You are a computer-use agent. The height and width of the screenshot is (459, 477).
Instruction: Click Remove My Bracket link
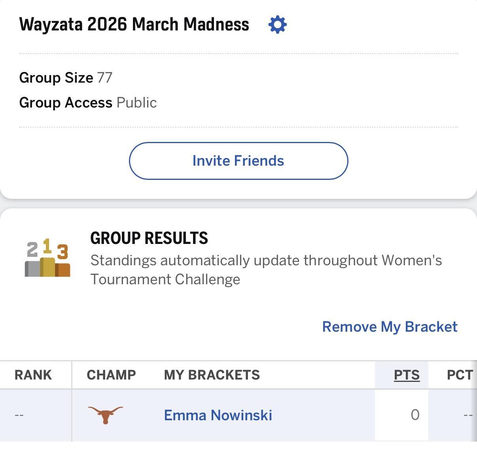coord(390,327)
